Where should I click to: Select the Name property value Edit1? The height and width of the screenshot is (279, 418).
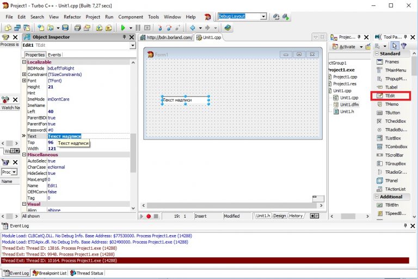coord(89,186)
